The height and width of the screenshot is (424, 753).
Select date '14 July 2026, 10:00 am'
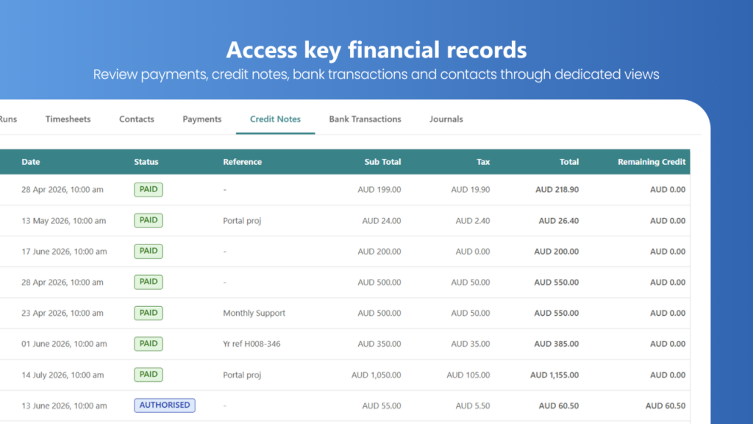[x=63, y=375]
